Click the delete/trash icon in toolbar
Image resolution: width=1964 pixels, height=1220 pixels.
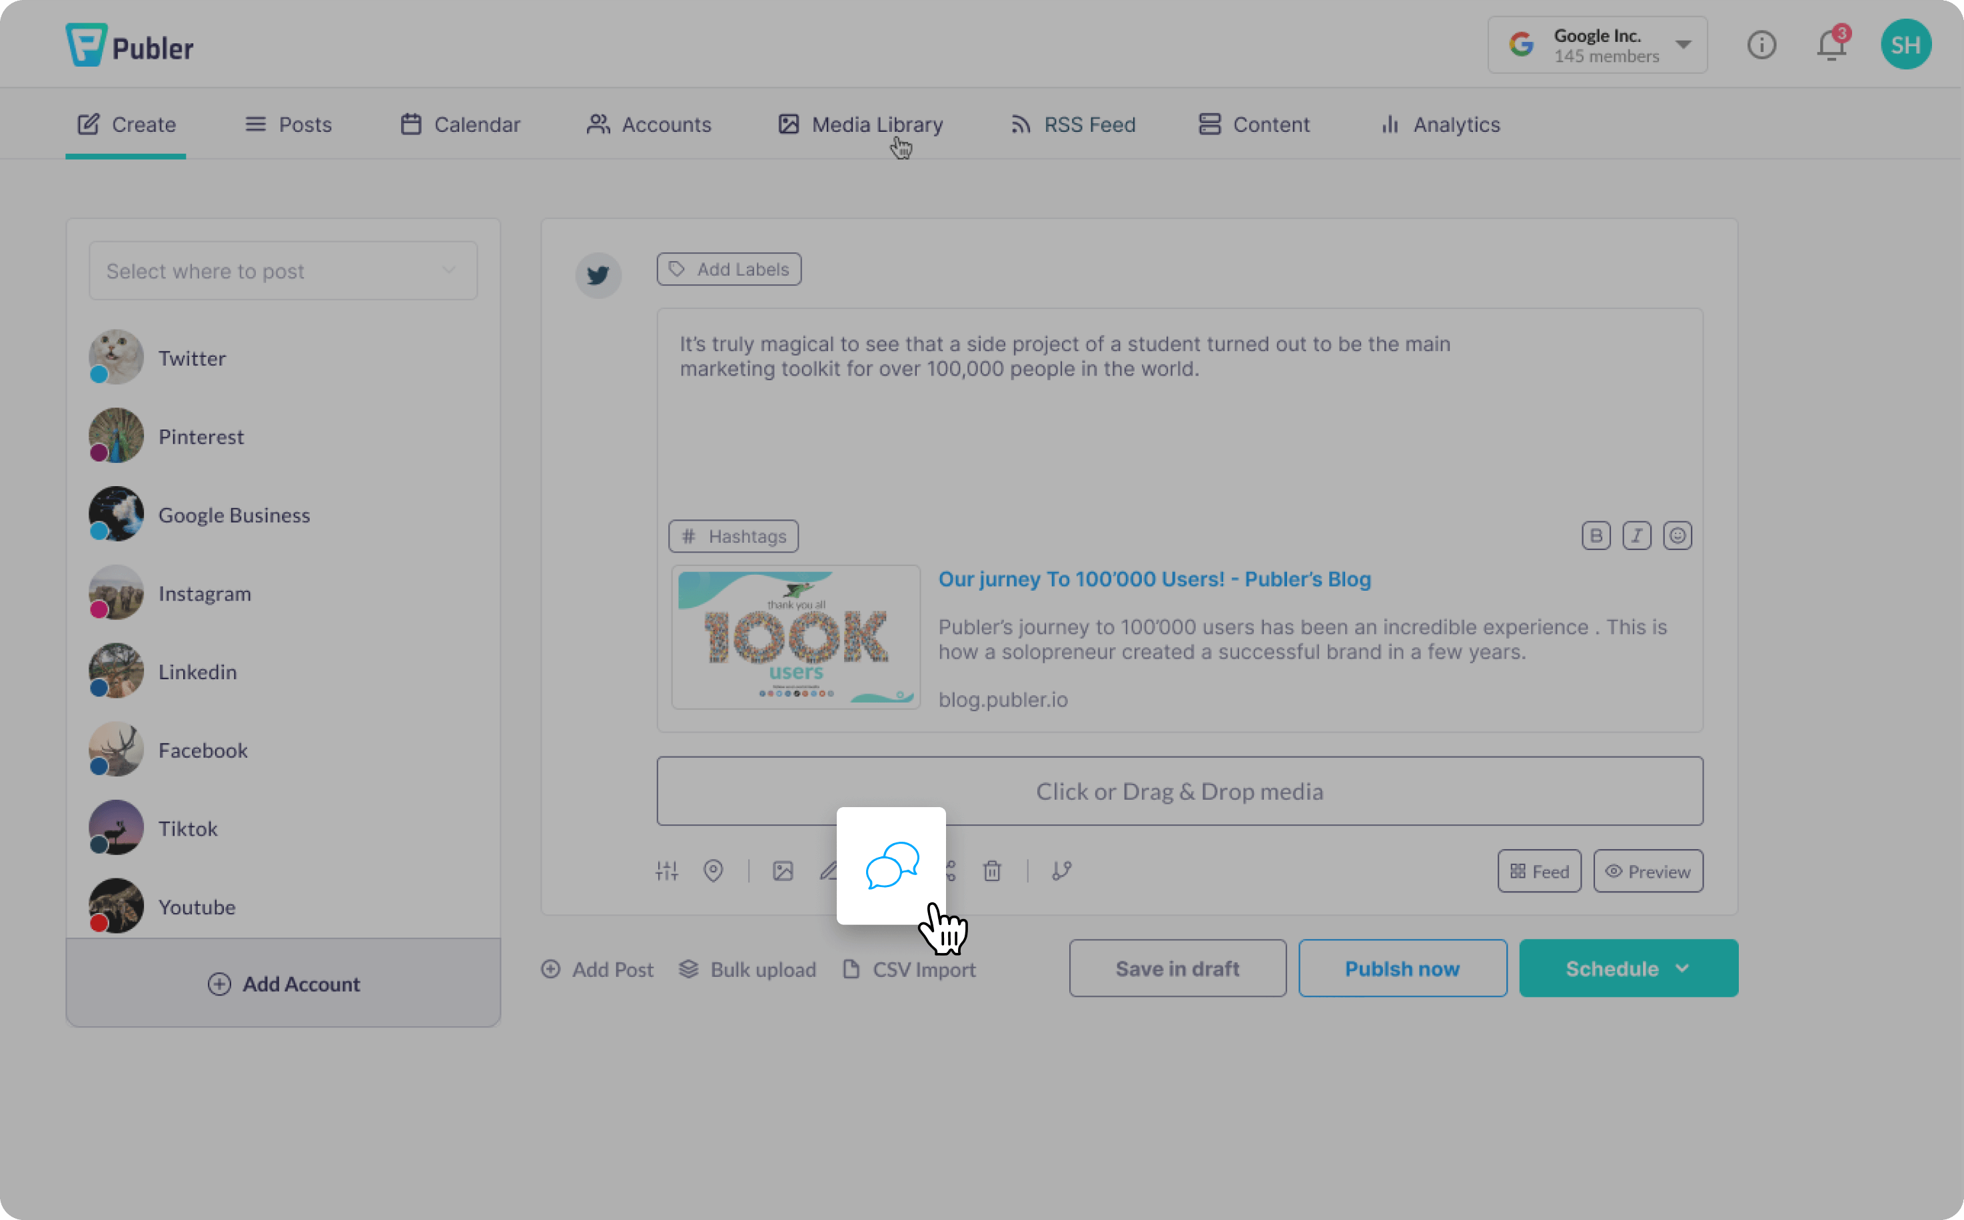pos(993,870)
